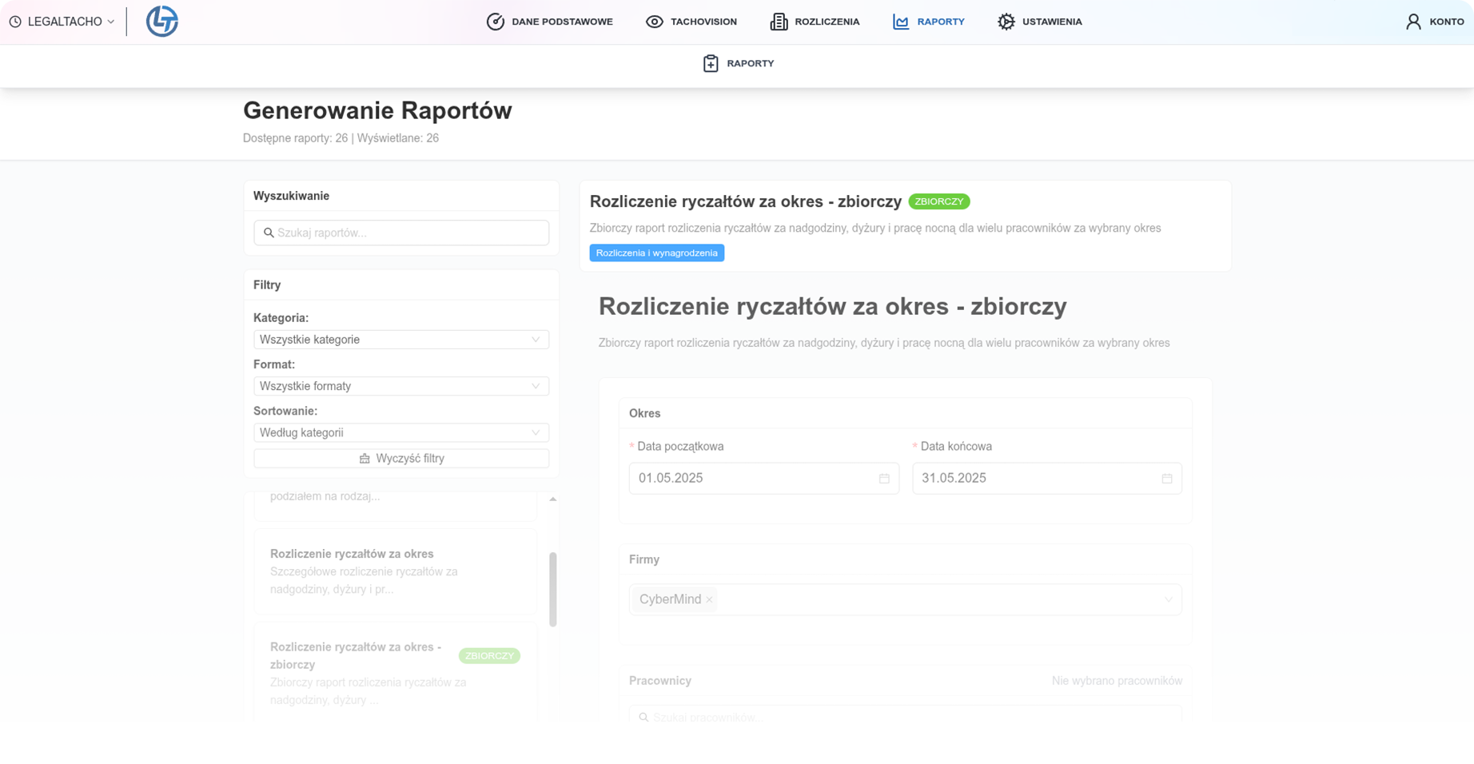Click calendar icon in Data końcowa field
The image size is (1474, 764).
click(x=1167, y=479)
